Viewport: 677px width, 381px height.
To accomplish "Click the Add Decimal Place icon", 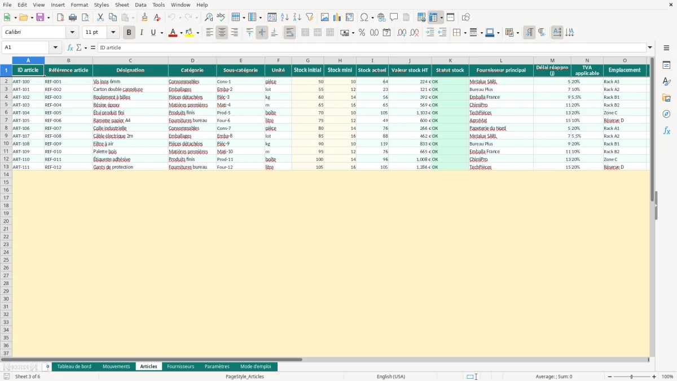I will pyautogui.click(x=402, y=33).
